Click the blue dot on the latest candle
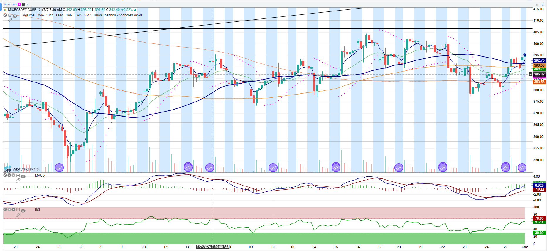 click(x=525, y=55)
